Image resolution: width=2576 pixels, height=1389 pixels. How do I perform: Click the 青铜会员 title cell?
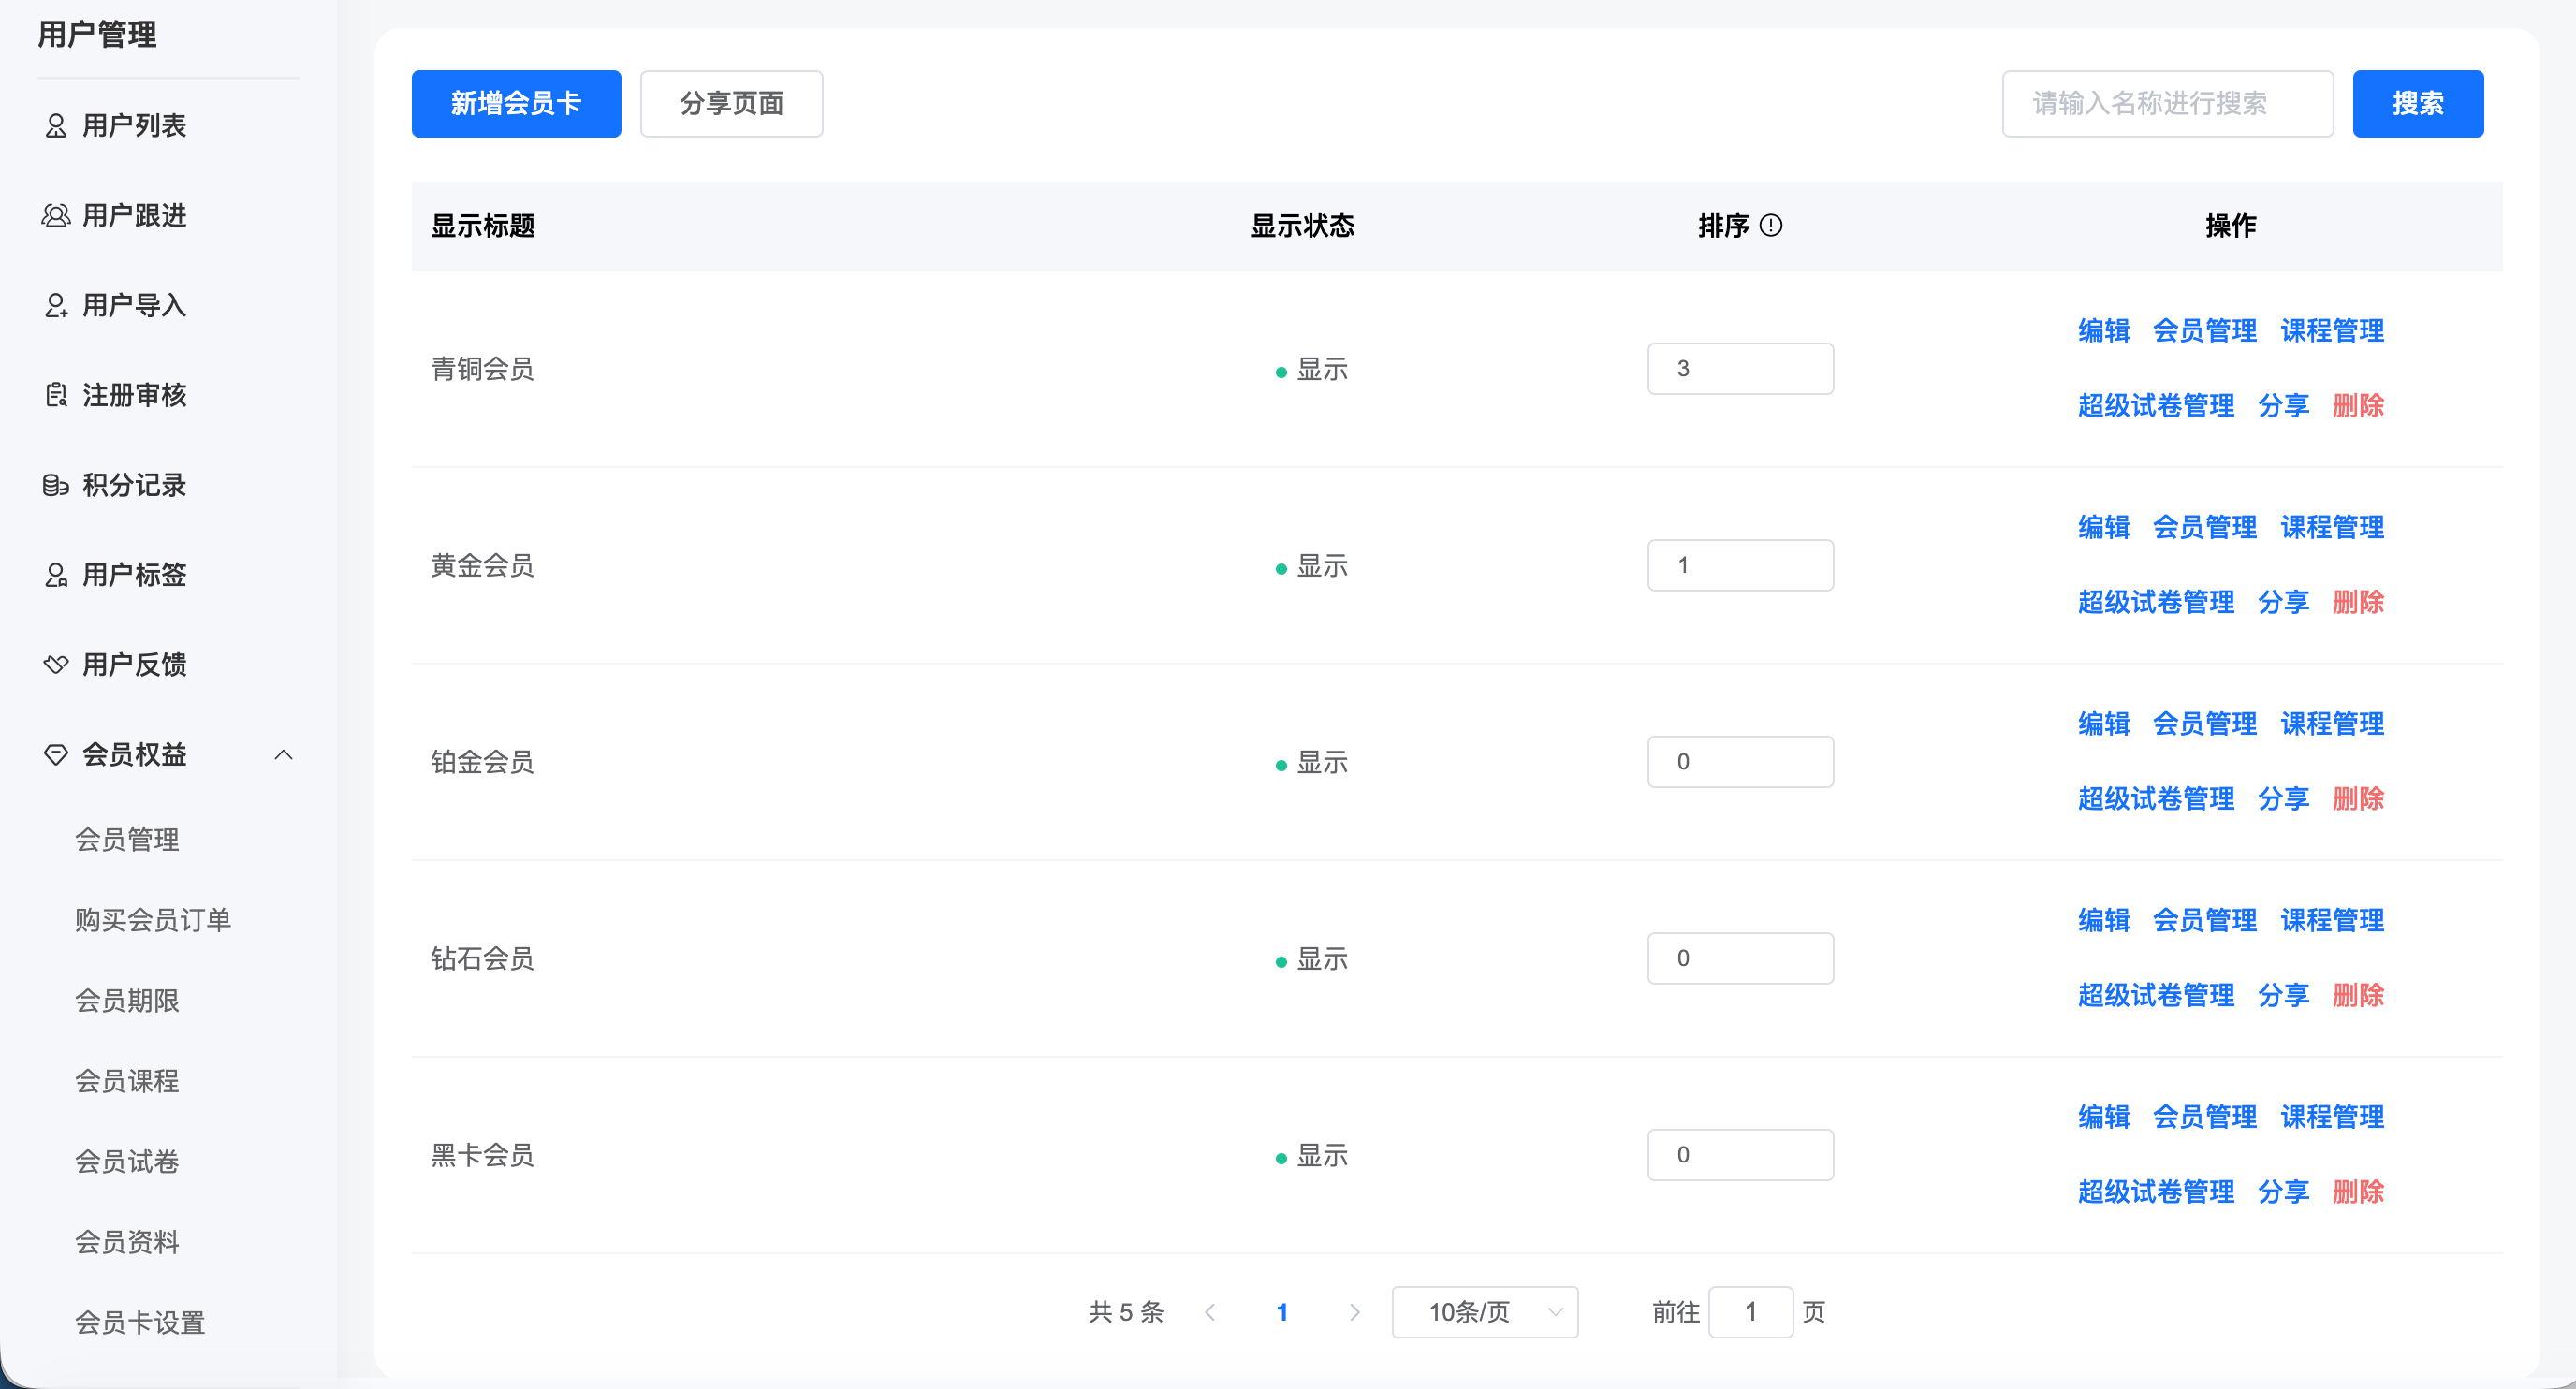482,369
